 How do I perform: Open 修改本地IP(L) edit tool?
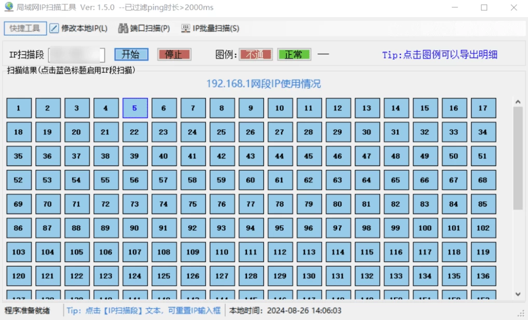(78, 29)
